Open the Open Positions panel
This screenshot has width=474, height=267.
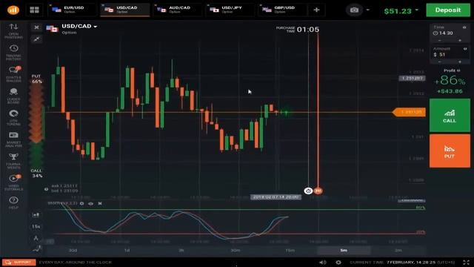coord(13,31)
